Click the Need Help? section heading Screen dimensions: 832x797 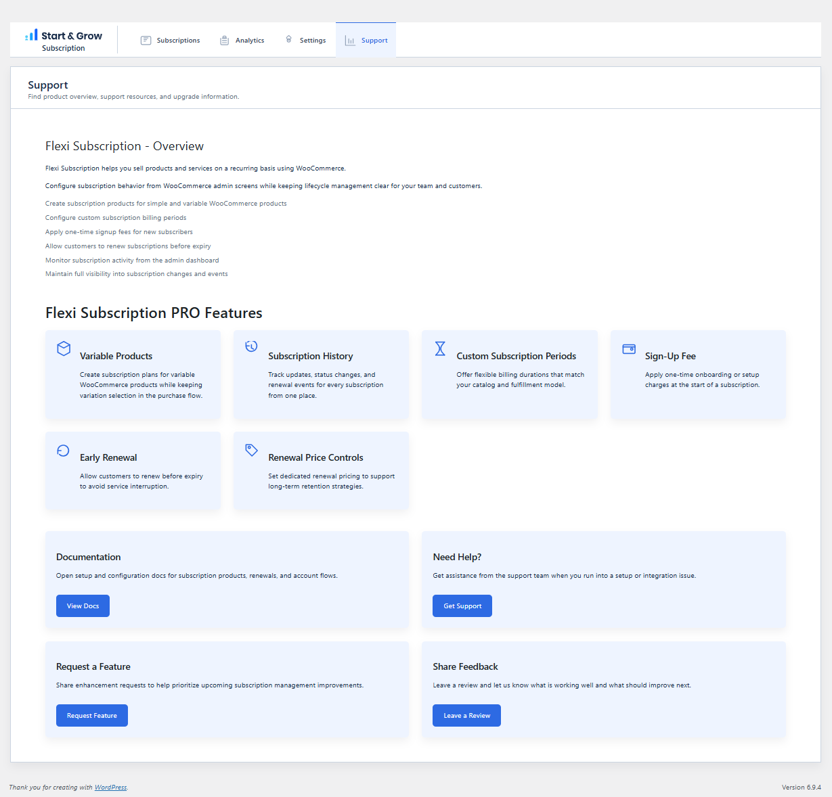click(x=457, y=557)
